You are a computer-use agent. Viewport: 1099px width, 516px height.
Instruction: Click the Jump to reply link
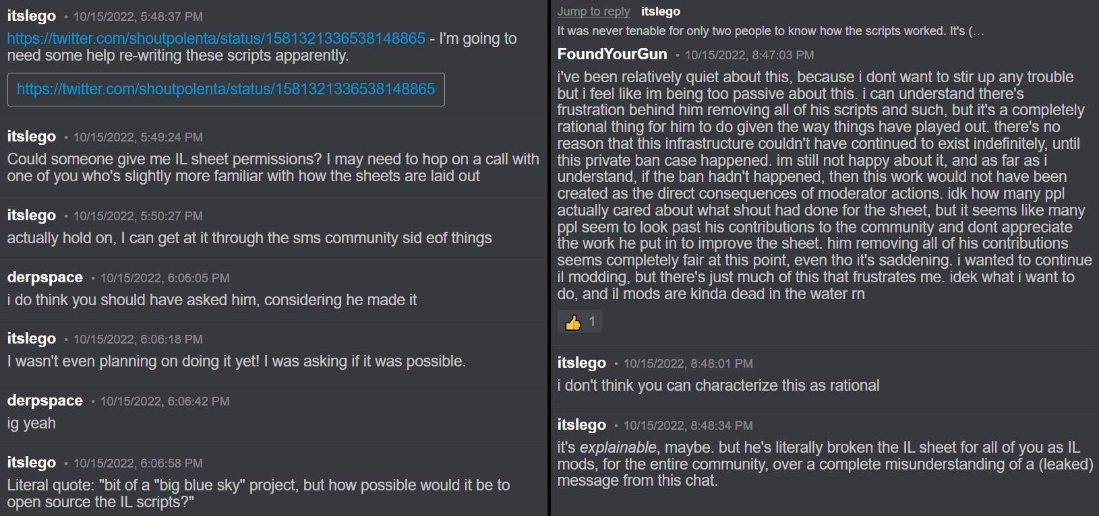[x=593, y=11]
